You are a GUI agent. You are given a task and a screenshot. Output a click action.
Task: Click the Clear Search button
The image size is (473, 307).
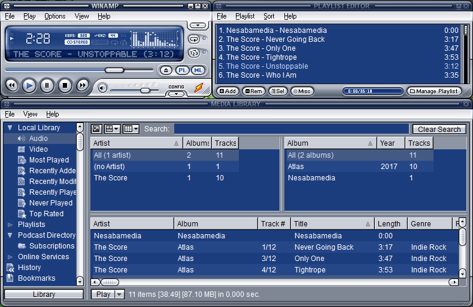[x=439, y=129]
